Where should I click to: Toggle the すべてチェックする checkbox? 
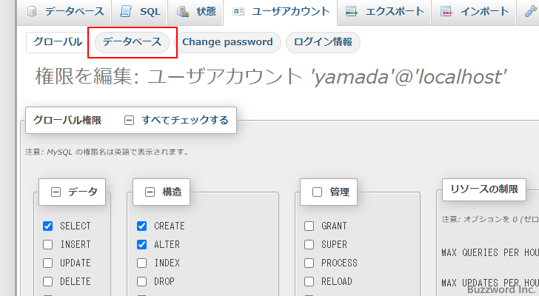point(129,120)
